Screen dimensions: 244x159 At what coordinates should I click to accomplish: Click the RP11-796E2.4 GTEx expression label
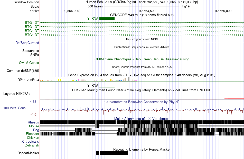click(28, 80)
